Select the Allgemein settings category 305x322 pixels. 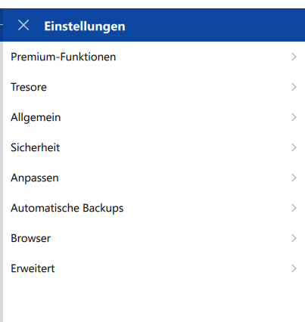(x=154, y=117)
